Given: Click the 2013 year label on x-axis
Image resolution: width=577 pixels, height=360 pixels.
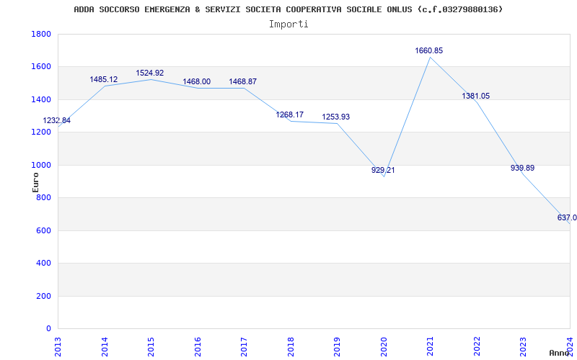Looking at the screenshot, I should coord(58,346).
